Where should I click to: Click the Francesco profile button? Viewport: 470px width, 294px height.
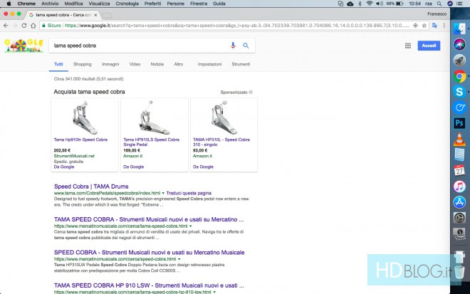pyautogui.click(x=437, y=14)
